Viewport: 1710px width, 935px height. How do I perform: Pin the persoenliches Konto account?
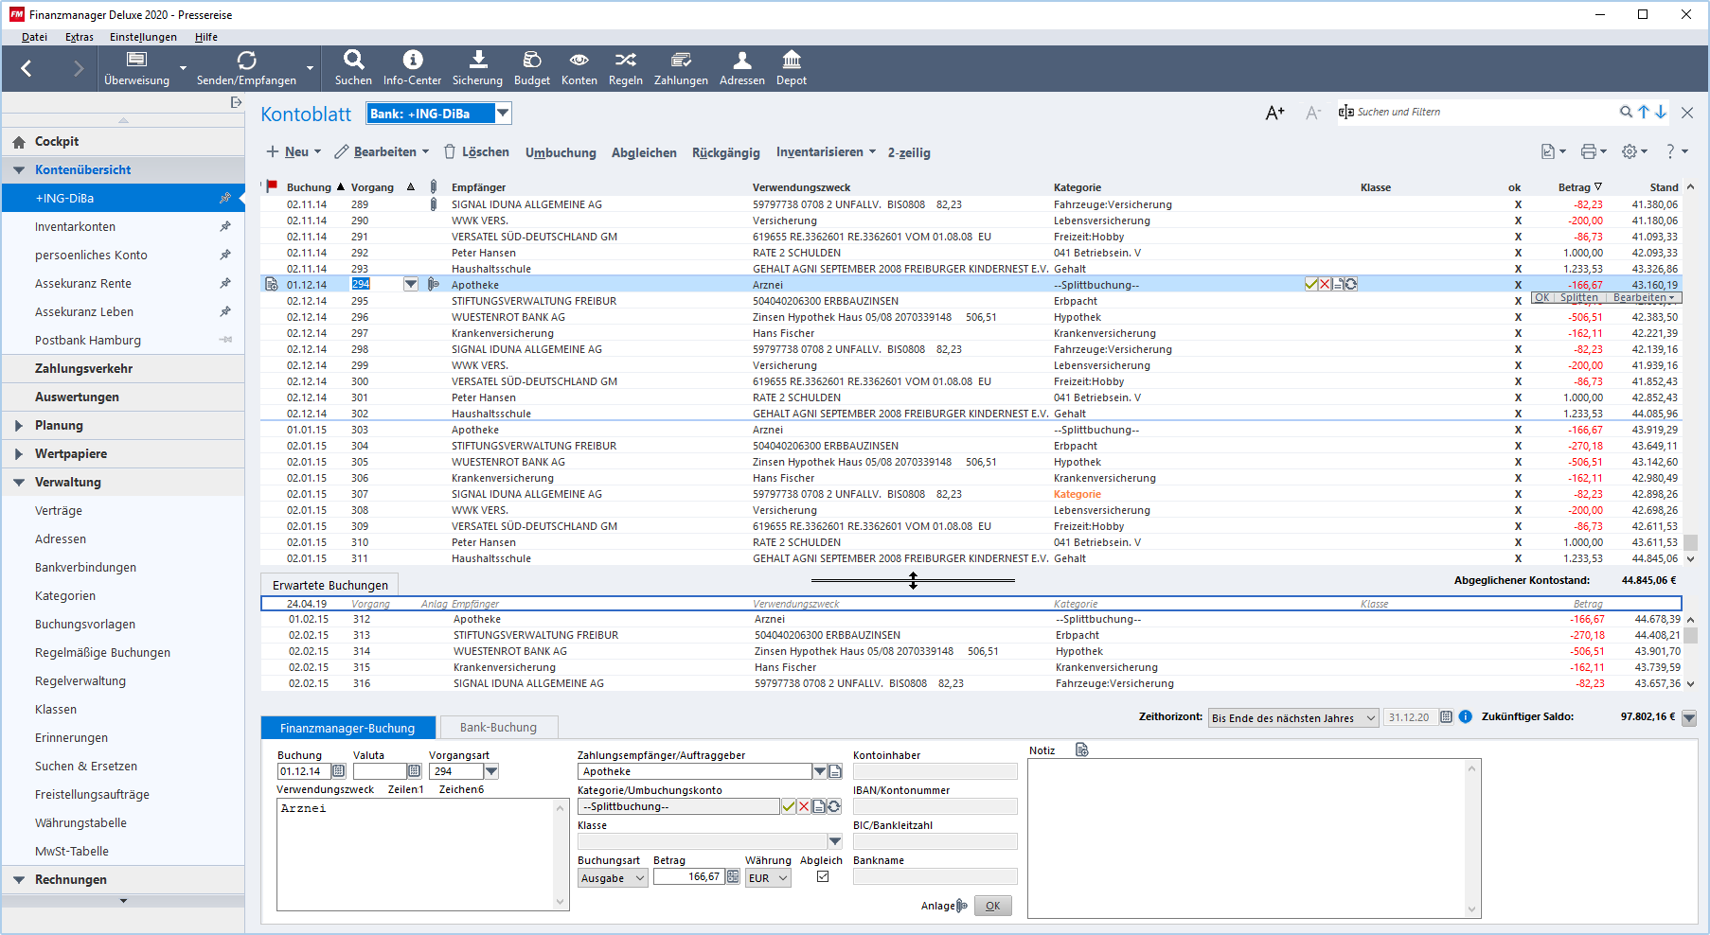[x=225, y=255]
